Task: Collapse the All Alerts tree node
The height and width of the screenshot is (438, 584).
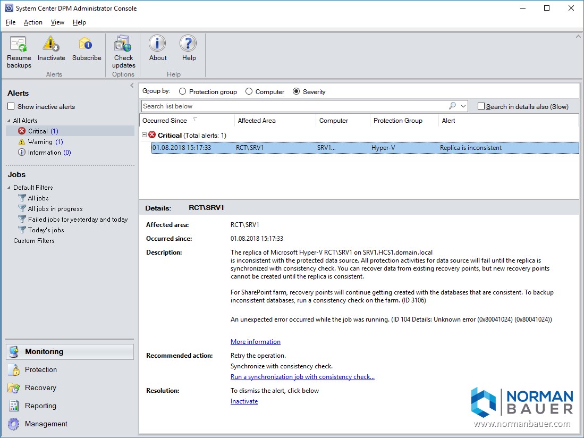Action: pos(9,120)
